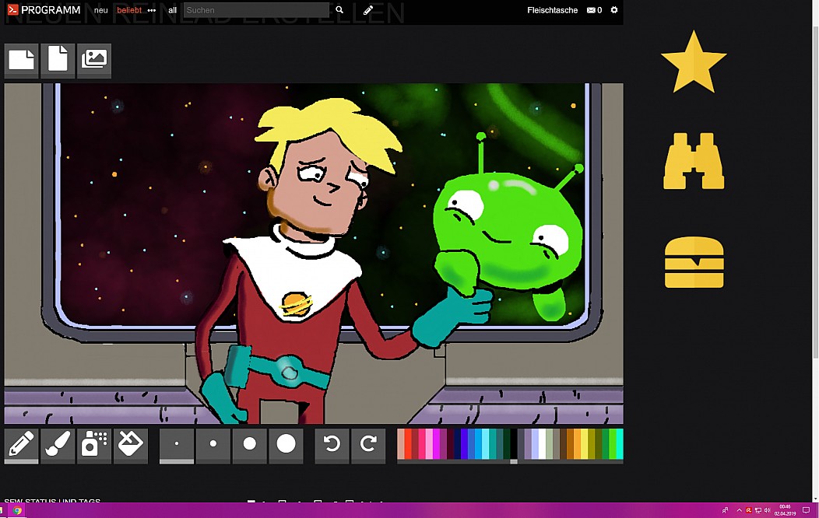Pick the black color swatch
Viewport: 819px width, 518px height.
pyautogui.click(x=514, y=444)
